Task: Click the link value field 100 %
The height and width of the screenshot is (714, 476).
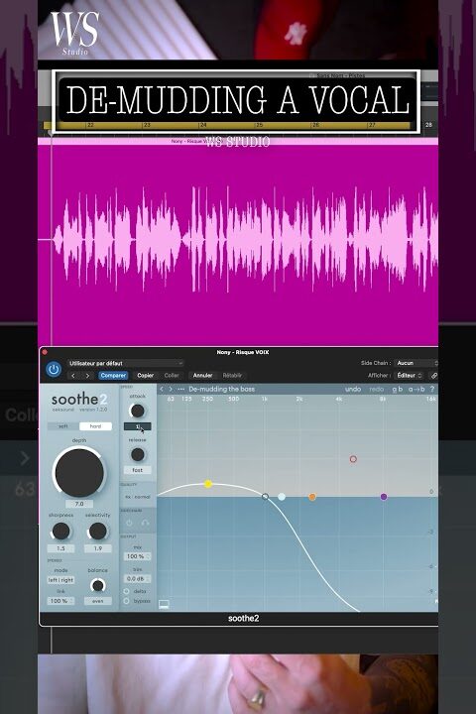Action: coord(61,601)
